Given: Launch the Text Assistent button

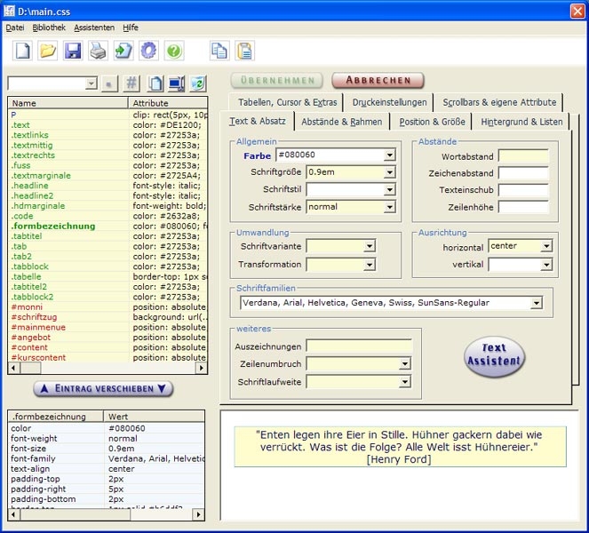Looking at the screenshot, I should tap(494, 355).
